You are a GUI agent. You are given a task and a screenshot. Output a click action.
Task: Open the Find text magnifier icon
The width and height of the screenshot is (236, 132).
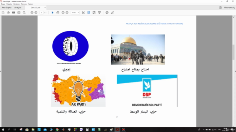click(24, 12)
